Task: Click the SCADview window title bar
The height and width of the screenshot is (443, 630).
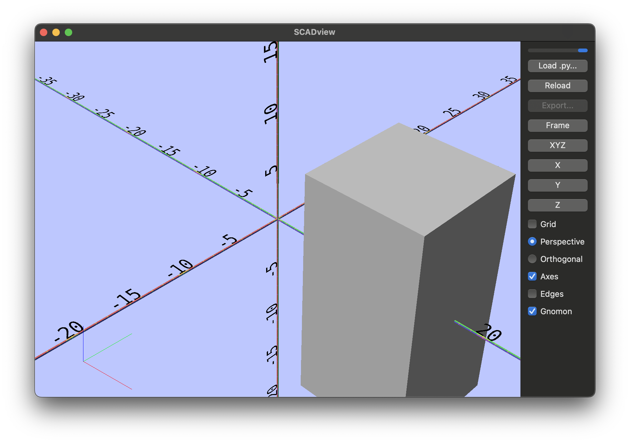Action: click(x=314, y=32)
